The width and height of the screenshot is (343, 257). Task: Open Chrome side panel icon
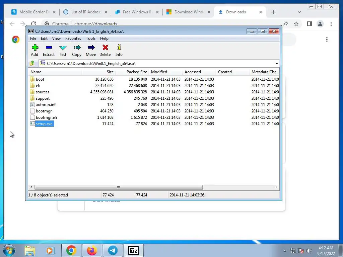tap(309, 24)
